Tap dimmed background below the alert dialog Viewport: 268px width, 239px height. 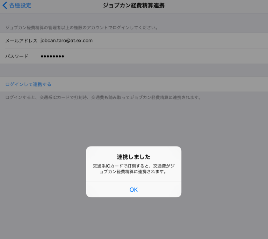tap(133, 217)
